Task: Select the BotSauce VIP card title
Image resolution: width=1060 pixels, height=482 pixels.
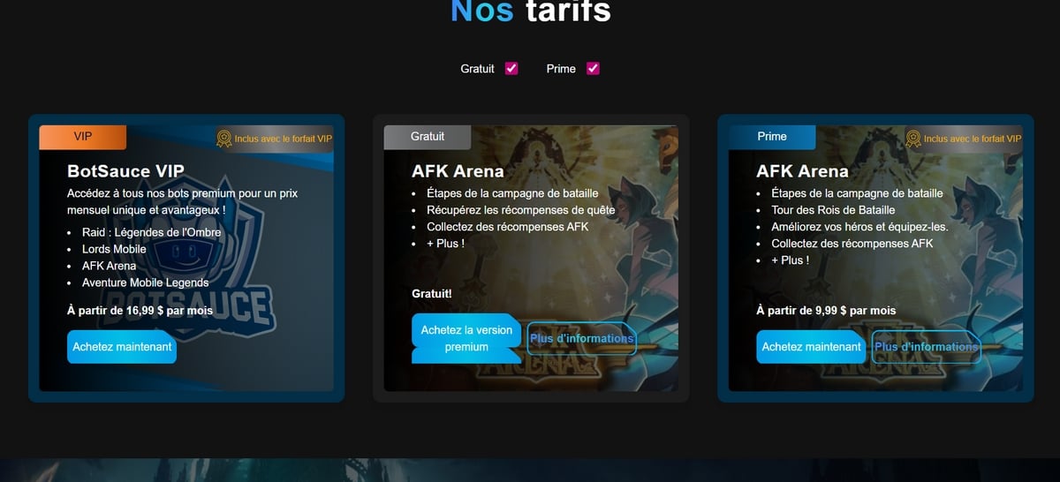Action: pos(125,171)
